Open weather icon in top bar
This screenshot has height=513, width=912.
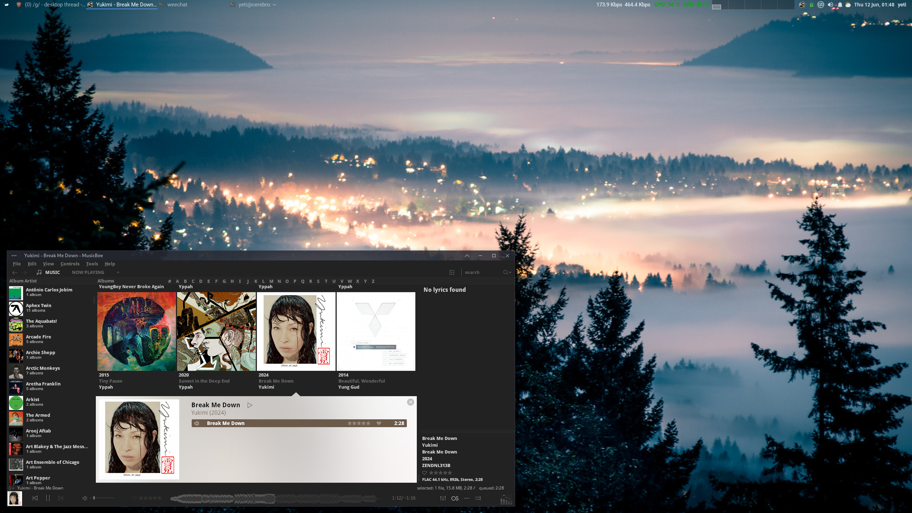(848, 5)
